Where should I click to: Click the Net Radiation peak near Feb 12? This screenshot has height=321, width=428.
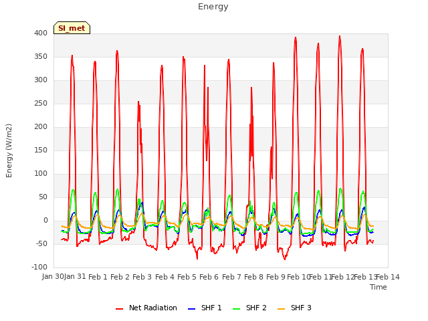[x=340, y=36]
